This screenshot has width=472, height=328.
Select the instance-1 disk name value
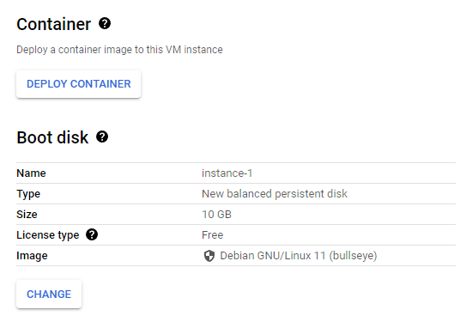pos(227,173)
